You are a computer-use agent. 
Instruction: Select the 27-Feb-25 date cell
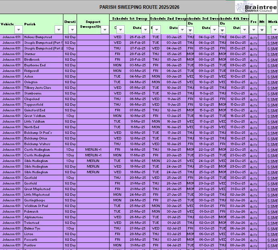138,48
